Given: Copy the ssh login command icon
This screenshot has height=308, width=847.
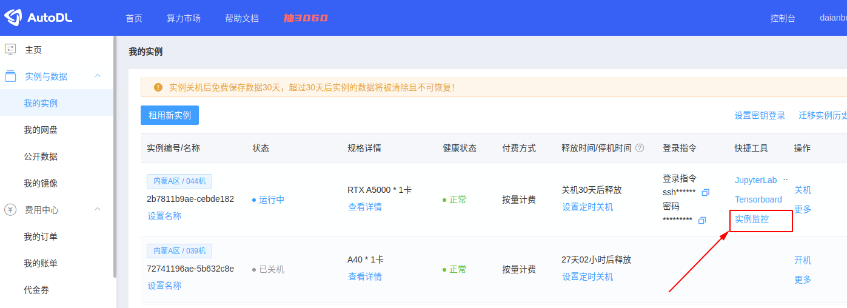Looking at the screenshot, I should tap(705, 192).
